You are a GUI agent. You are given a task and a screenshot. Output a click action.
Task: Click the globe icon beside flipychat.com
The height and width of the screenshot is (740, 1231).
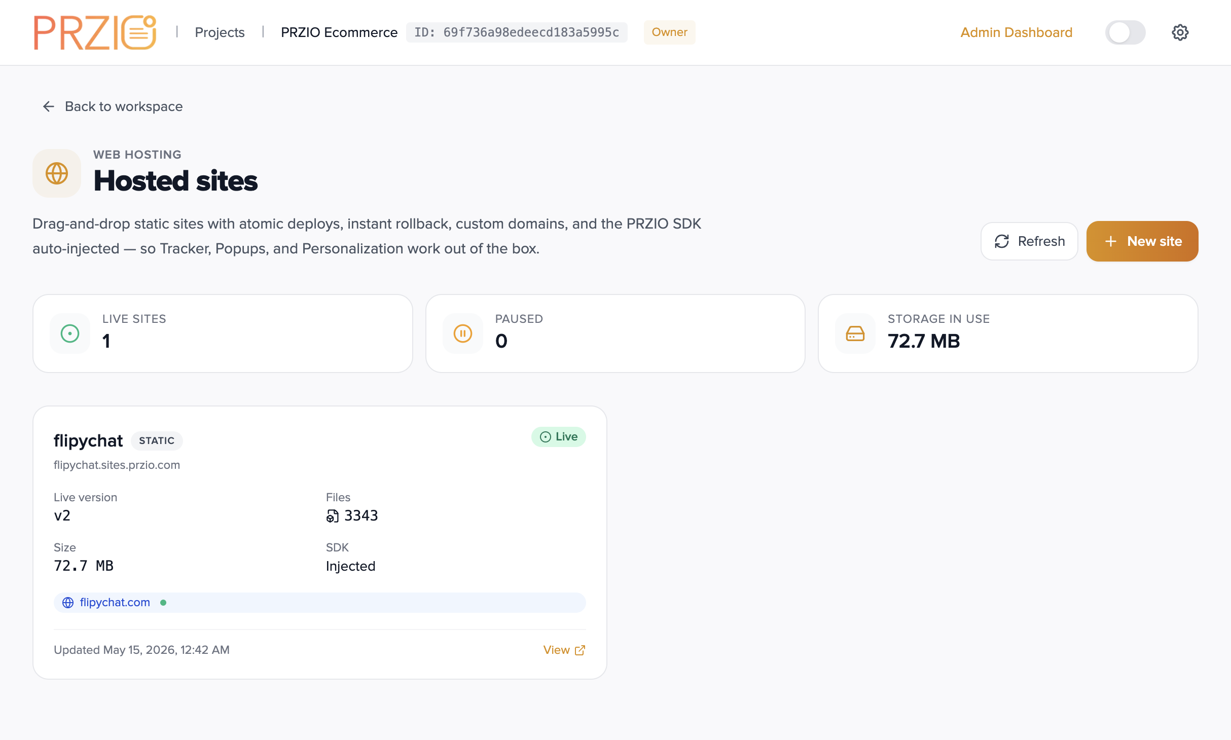68,603
